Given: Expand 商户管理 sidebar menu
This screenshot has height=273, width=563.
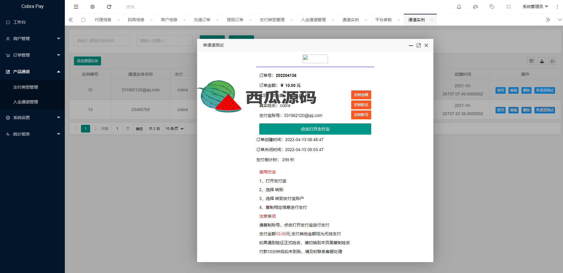Looking at the screenshot, I should (32, 39).
